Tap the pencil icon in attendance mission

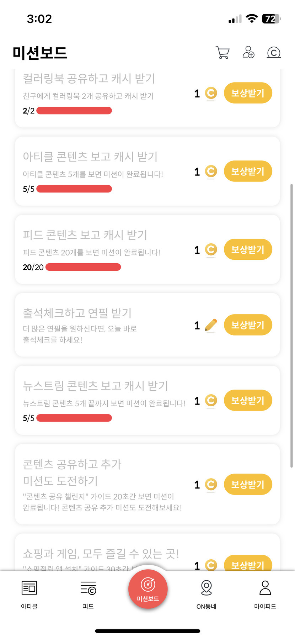[x=211, y=325]
